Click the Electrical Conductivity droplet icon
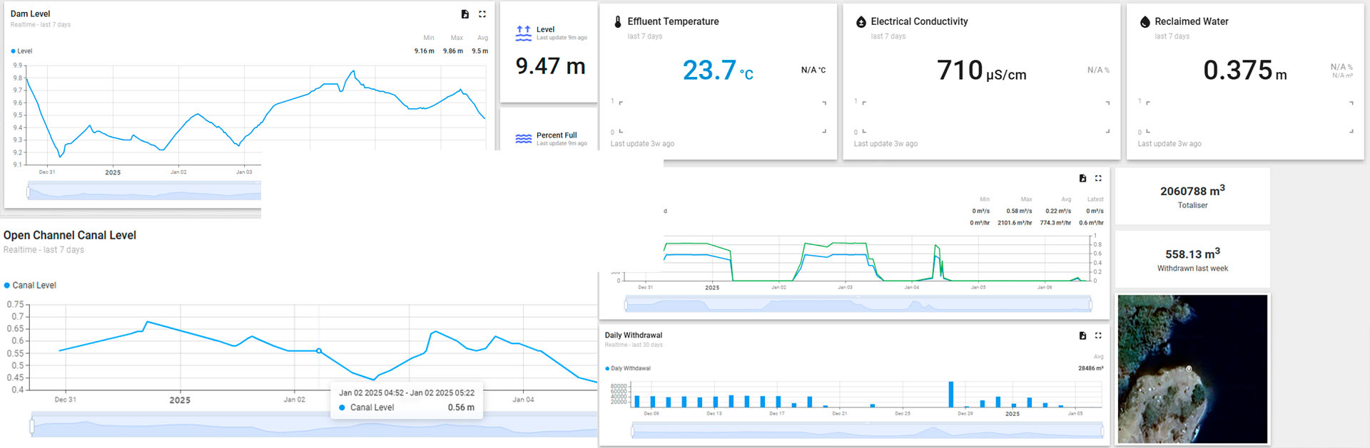 point(861,22)
